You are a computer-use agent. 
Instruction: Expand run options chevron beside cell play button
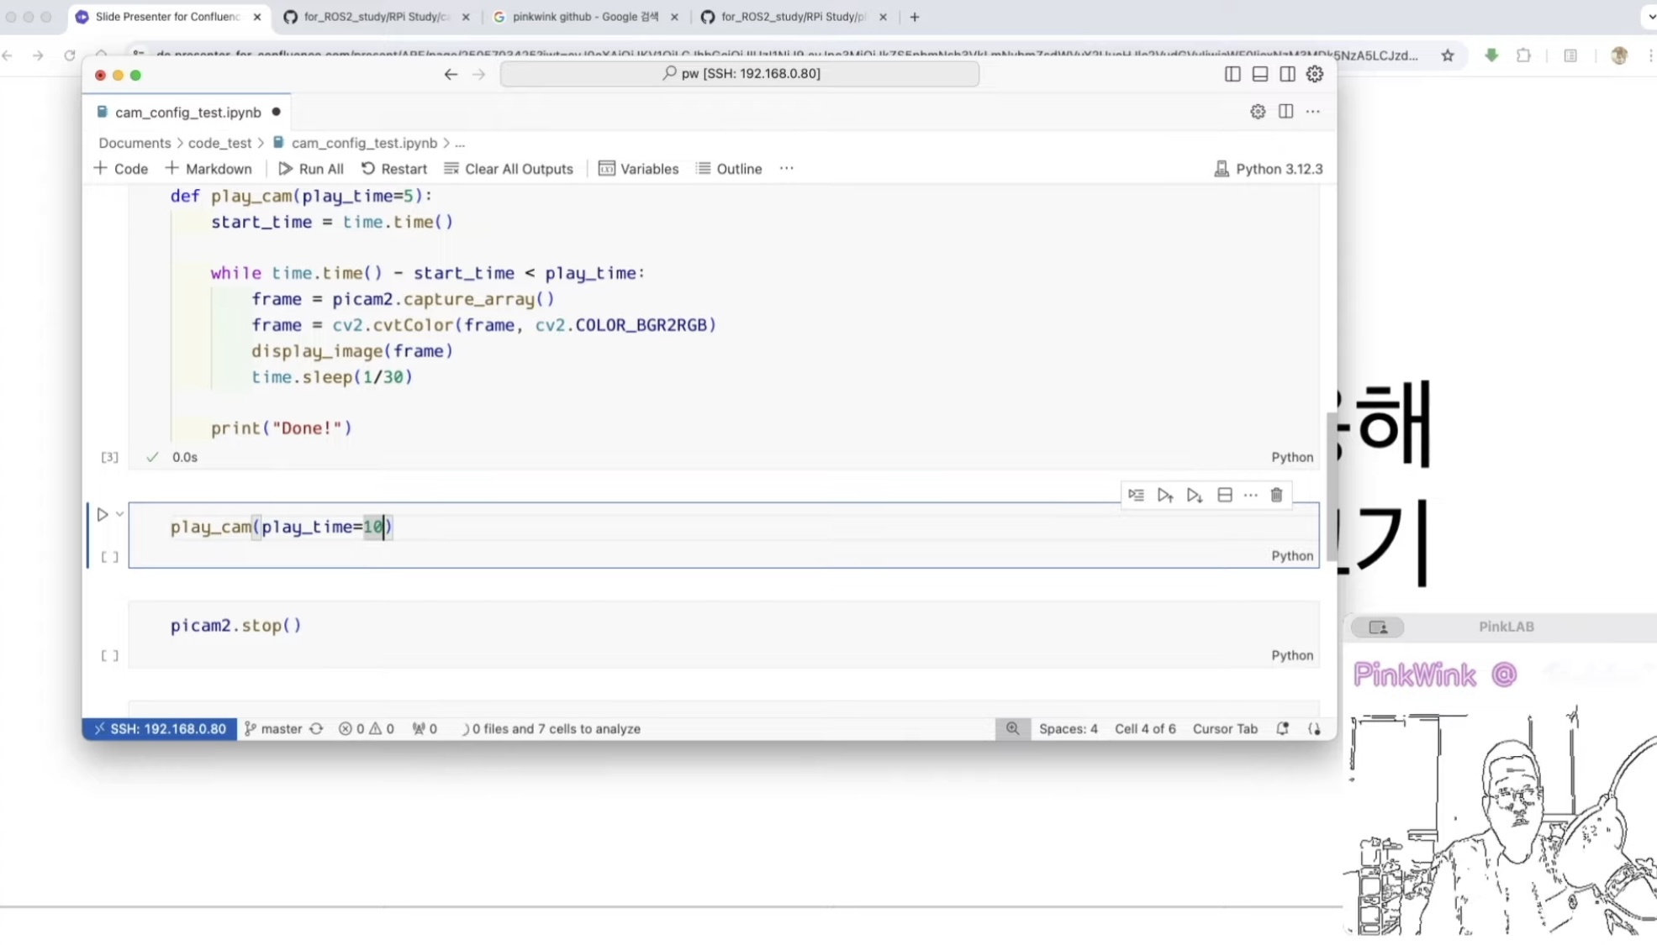[120, 514]
